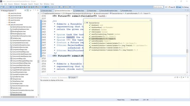
Task: Select ConcurrentHashMap.class in the tree
Action: [x=20, y=52]
